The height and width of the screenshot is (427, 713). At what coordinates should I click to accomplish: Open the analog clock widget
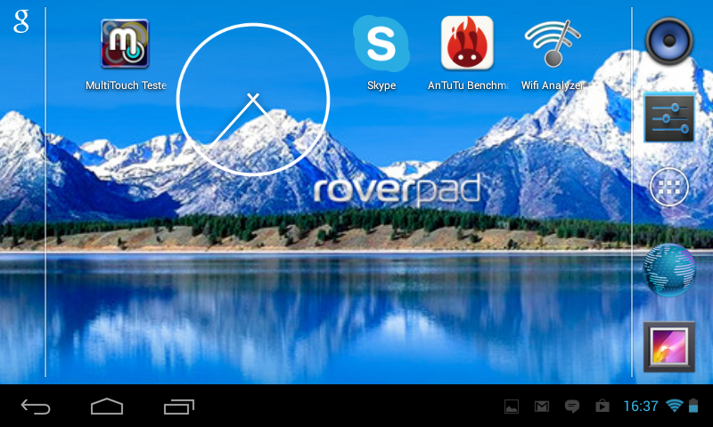tap(253, 100)
